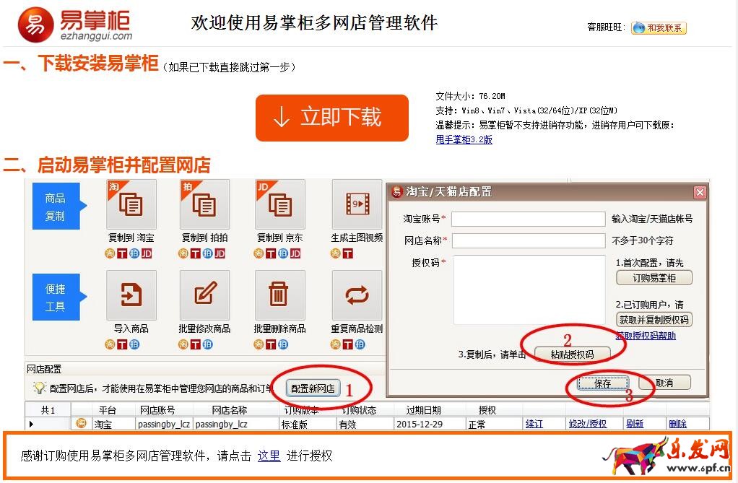Screen dimensions: 738x483
Task: Click the 立即下载 download button
Action: coord(332,118)
